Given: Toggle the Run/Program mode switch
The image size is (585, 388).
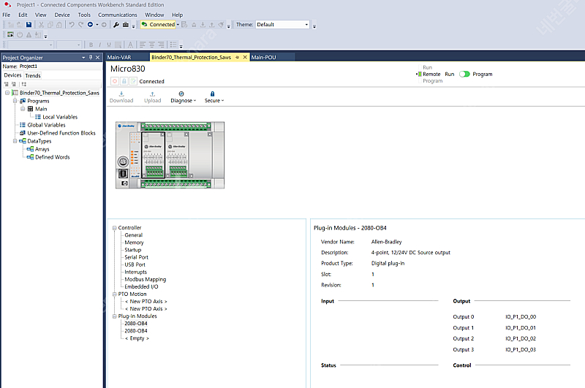Looking at the screenshot, I should [464, 75].
